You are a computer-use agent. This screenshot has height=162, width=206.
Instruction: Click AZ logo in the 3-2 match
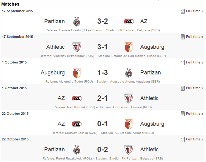tap(129, 21)
